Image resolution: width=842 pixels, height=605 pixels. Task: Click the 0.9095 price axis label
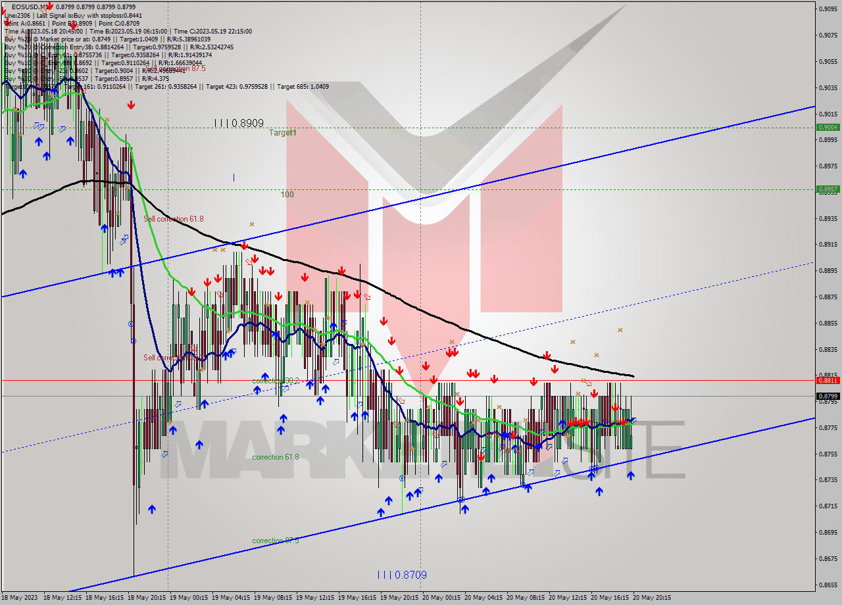click(x=827, y=9)
